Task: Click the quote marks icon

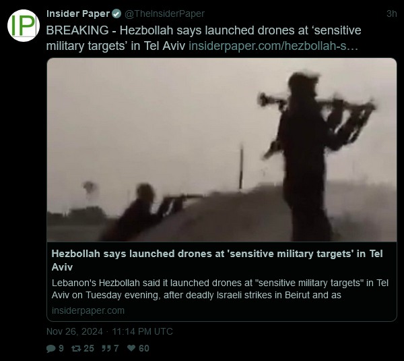Action: 106,348
